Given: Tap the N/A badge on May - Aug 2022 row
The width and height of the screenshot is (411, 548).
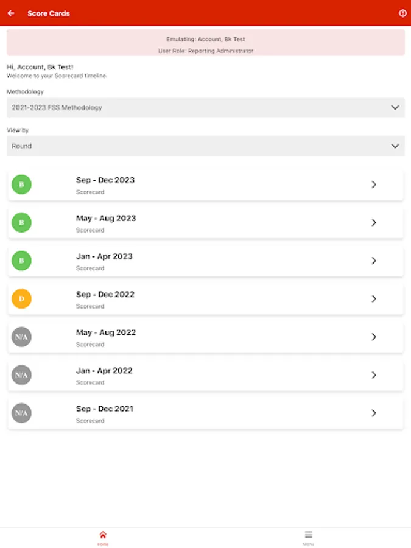Looking at the screenshot, I should pyautogui.click(x=21, y=337).
